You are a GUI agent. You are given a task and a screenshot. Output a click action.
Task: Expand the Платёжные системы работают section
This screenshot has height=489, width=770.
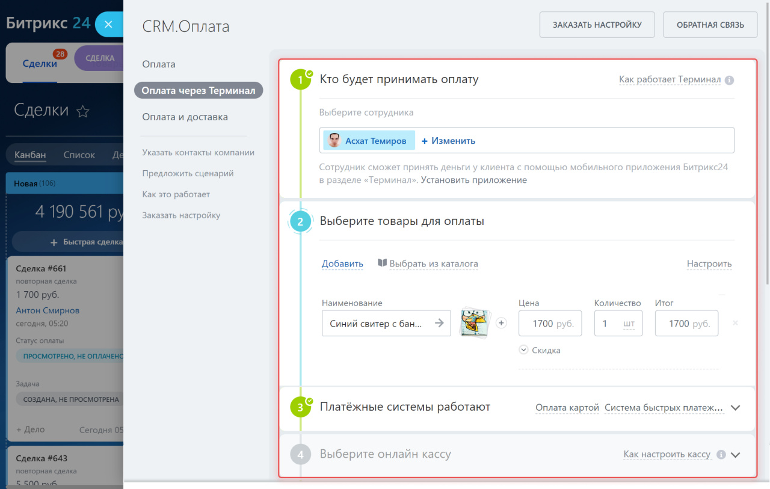[x=735, y=408]
